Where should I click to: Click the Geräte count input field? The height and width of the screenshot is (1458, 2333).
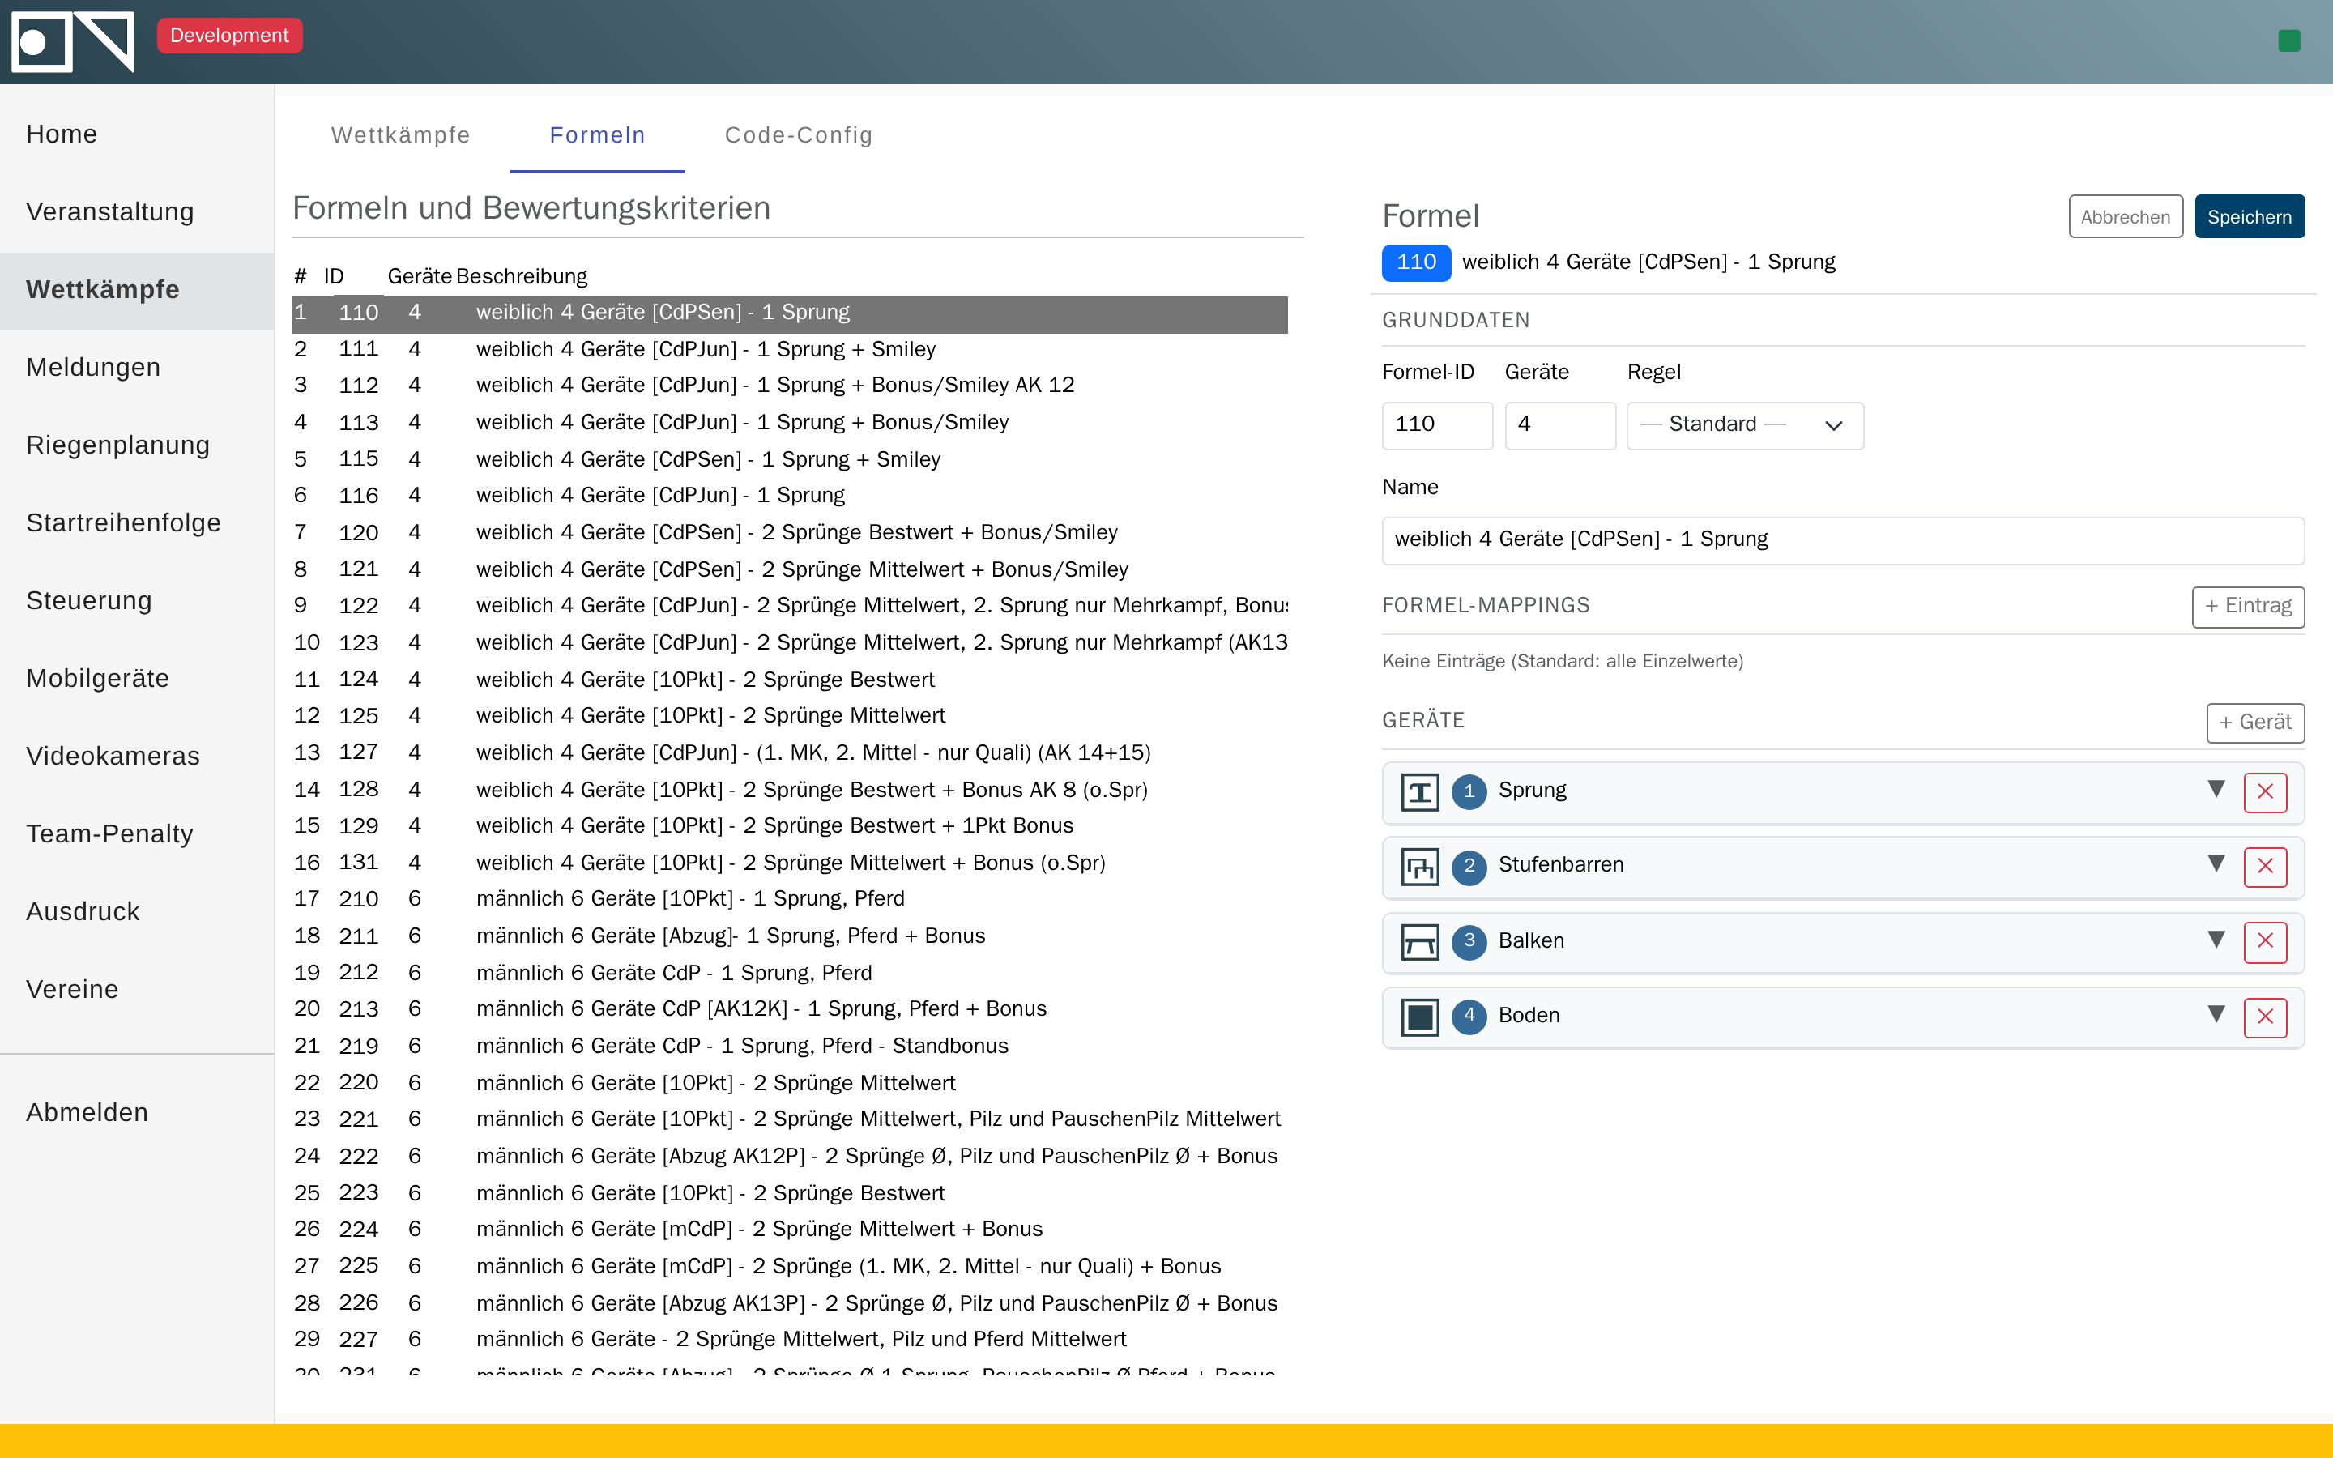tap(1560, 425)
